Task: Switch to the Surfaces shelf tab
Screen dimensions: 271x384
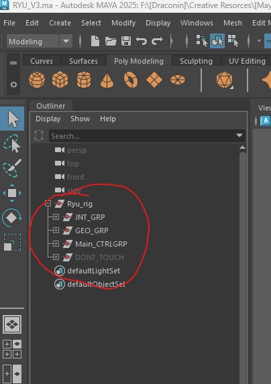Action: pyautogui.click(x=83, y=61)
